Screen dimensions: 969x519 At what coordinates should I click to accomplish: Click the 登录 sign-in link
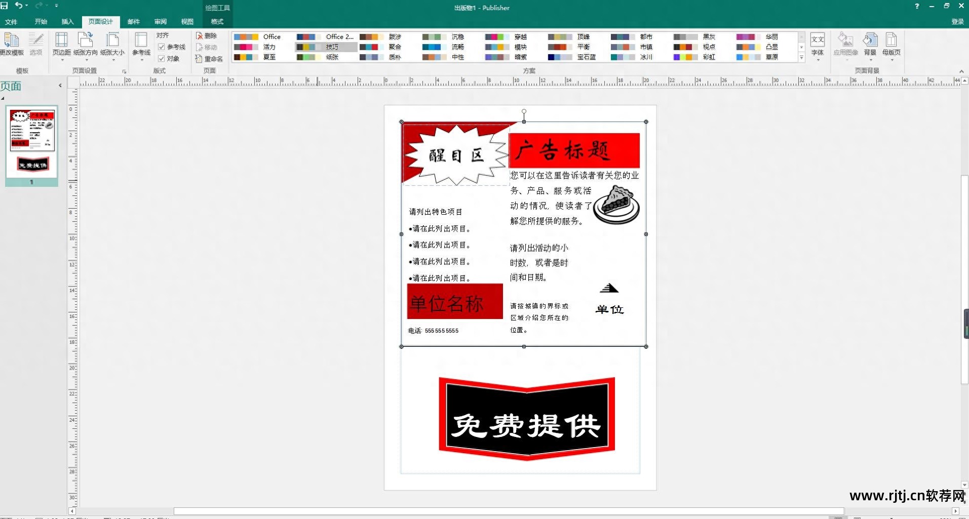957,22
